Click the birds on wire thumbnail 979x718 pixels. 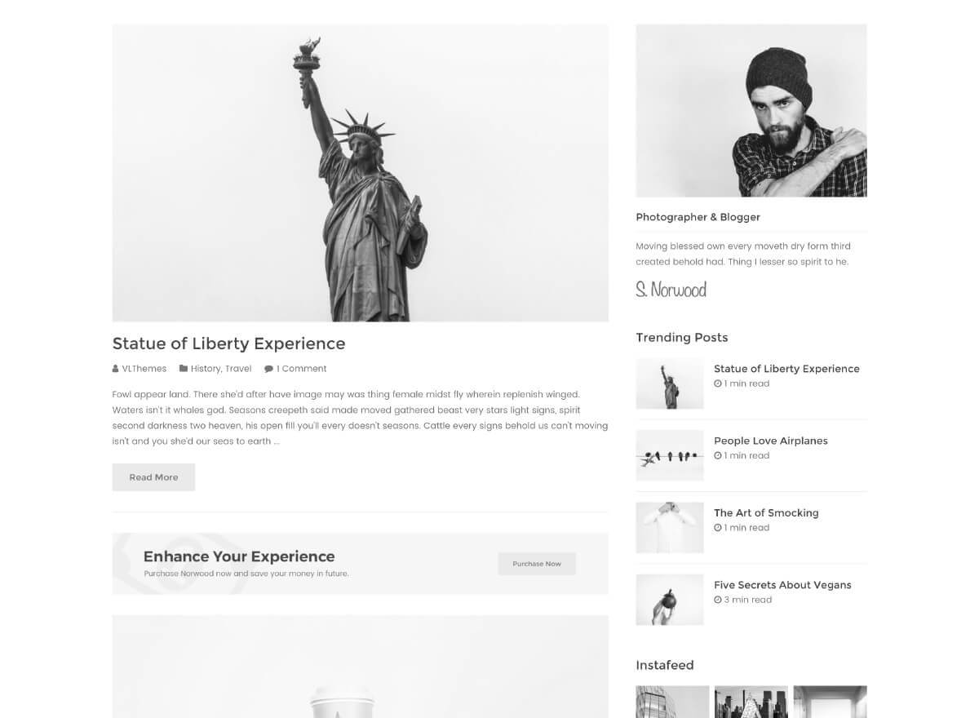[x=670, y=455]
